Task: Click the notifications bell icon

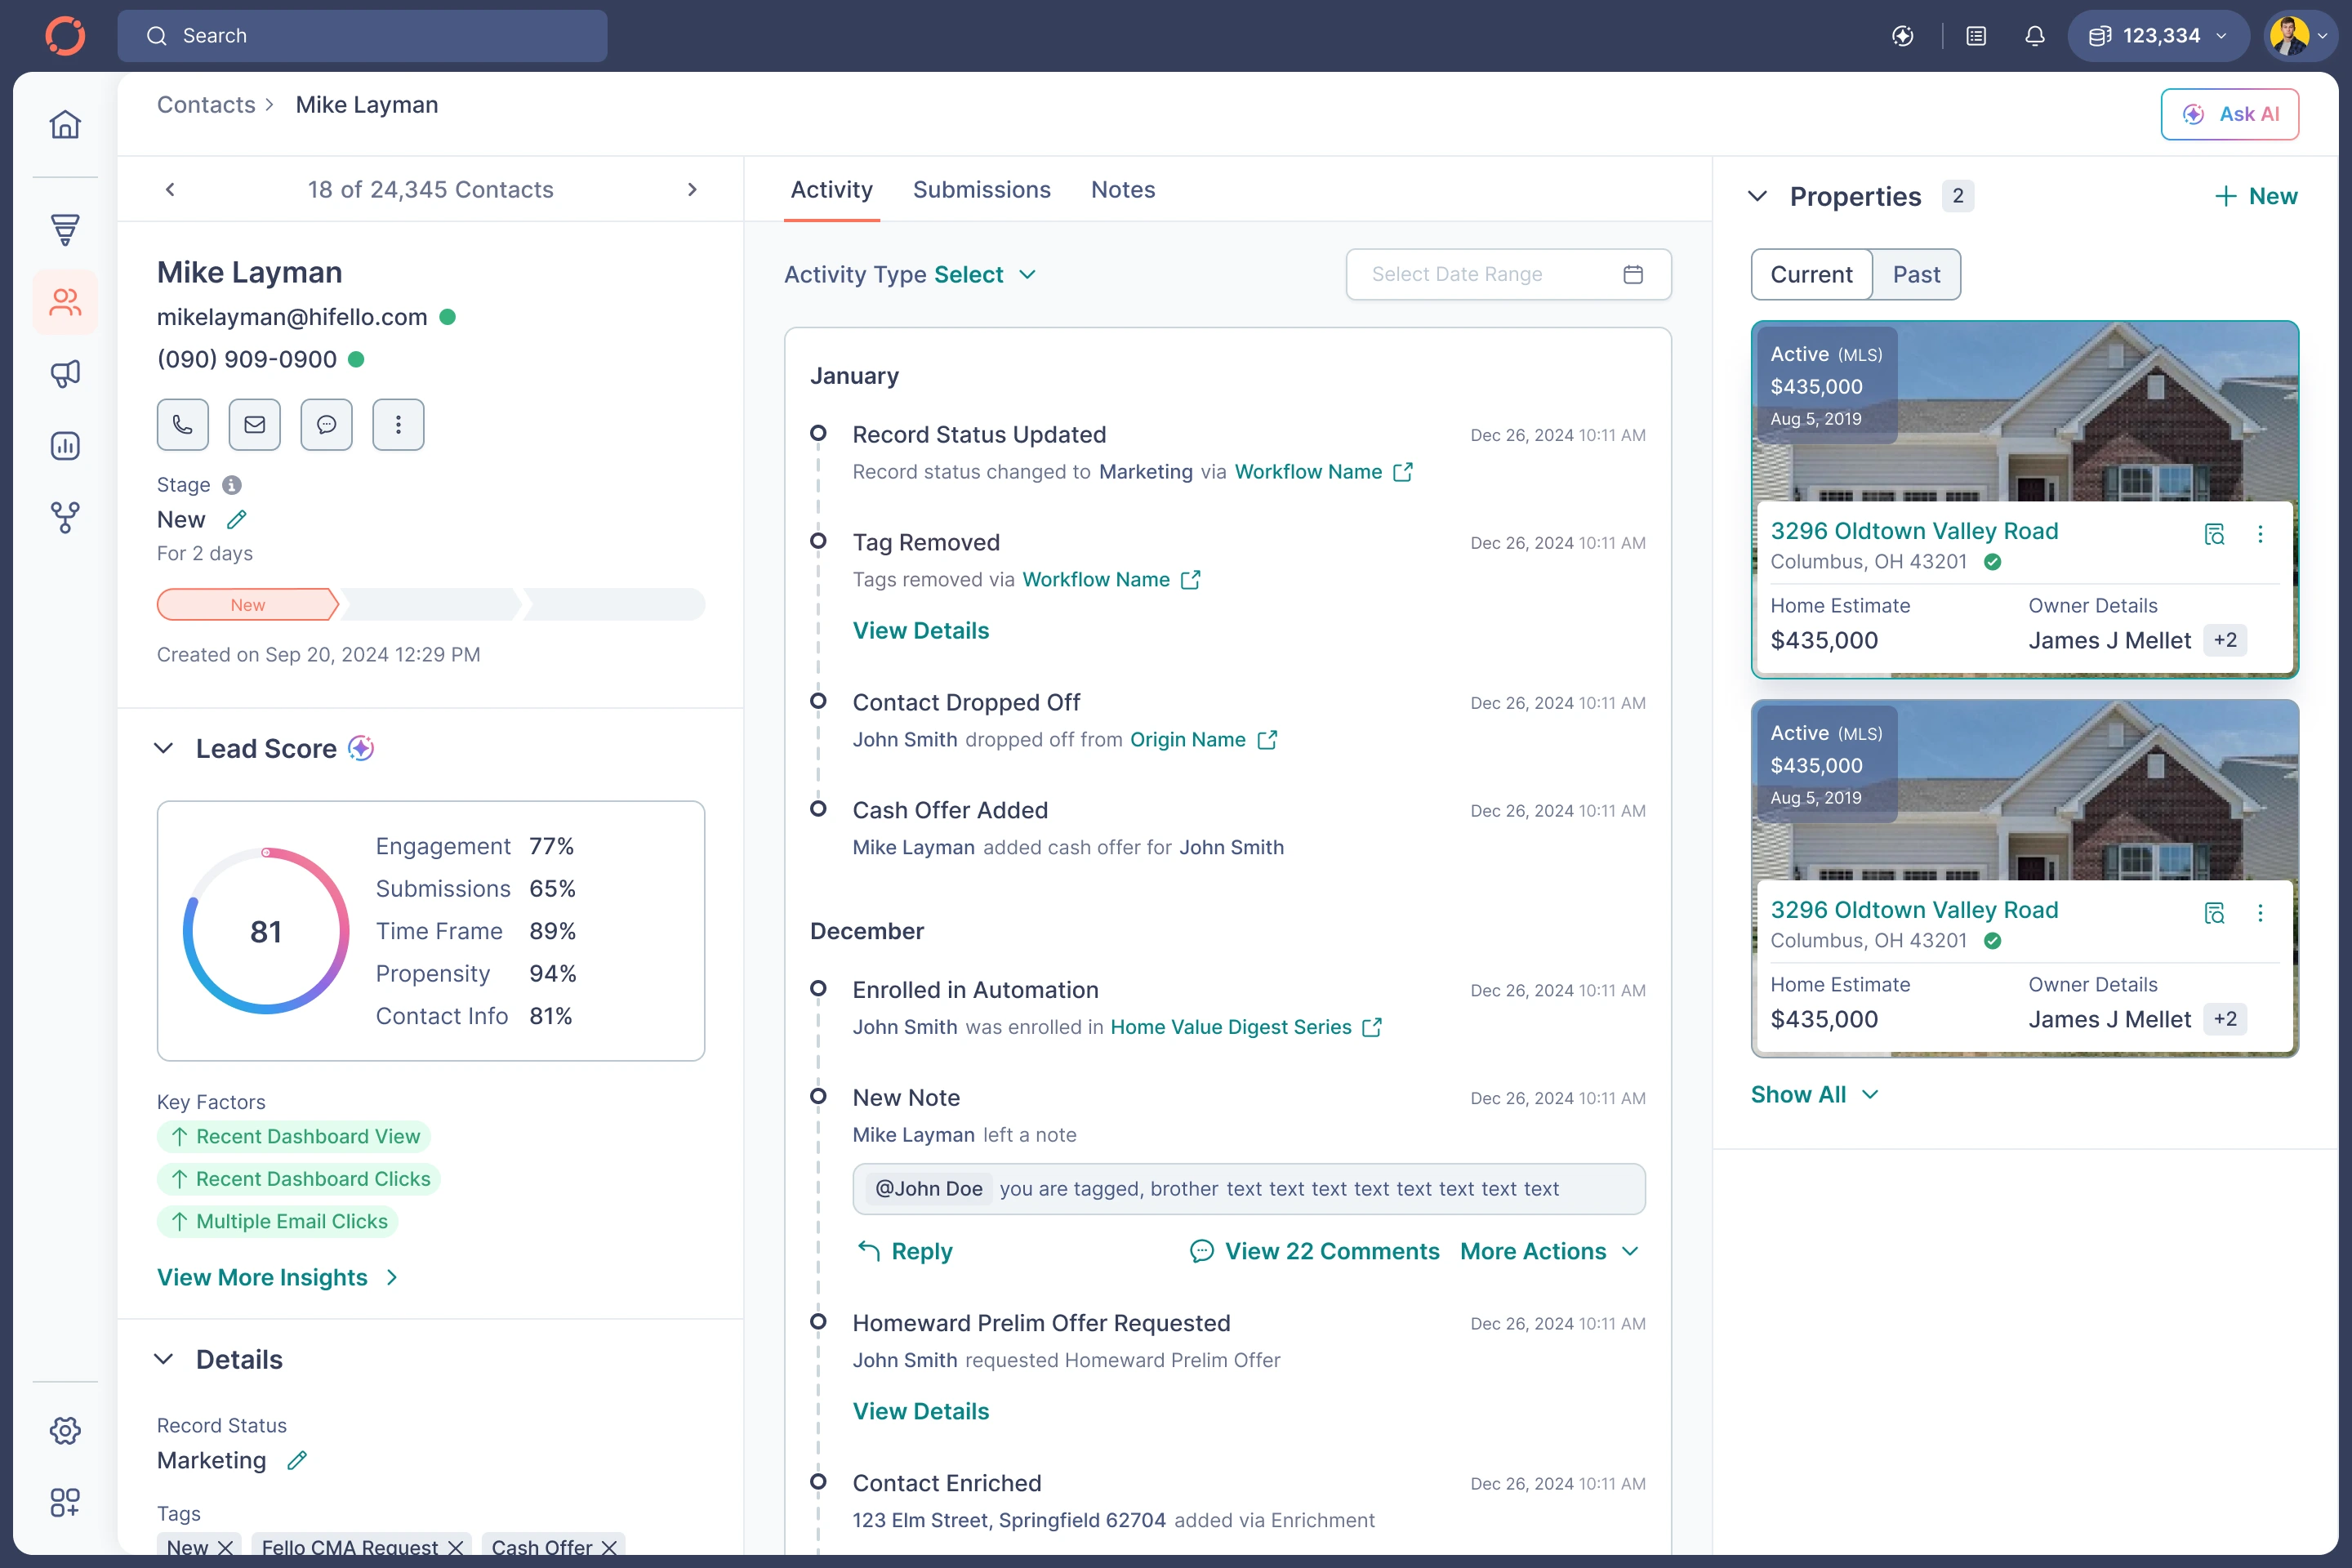Action: pyautogui.click(x=2034, y=36)
